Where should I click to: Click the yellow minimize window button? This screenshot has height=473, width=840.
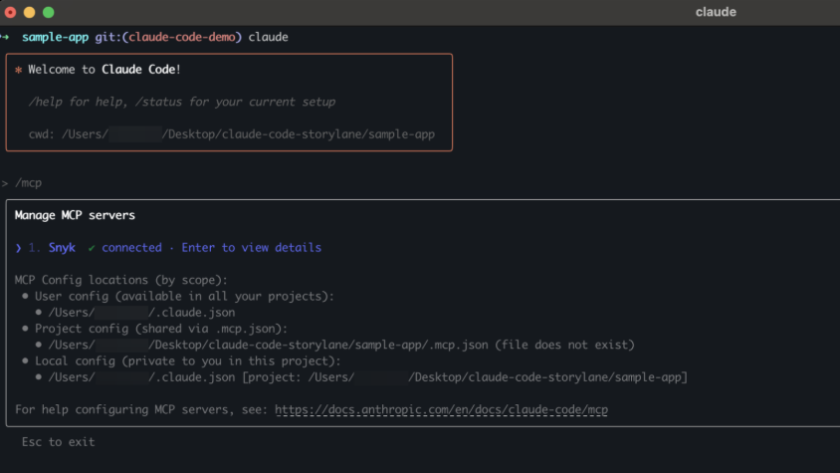tap(29, 12)
